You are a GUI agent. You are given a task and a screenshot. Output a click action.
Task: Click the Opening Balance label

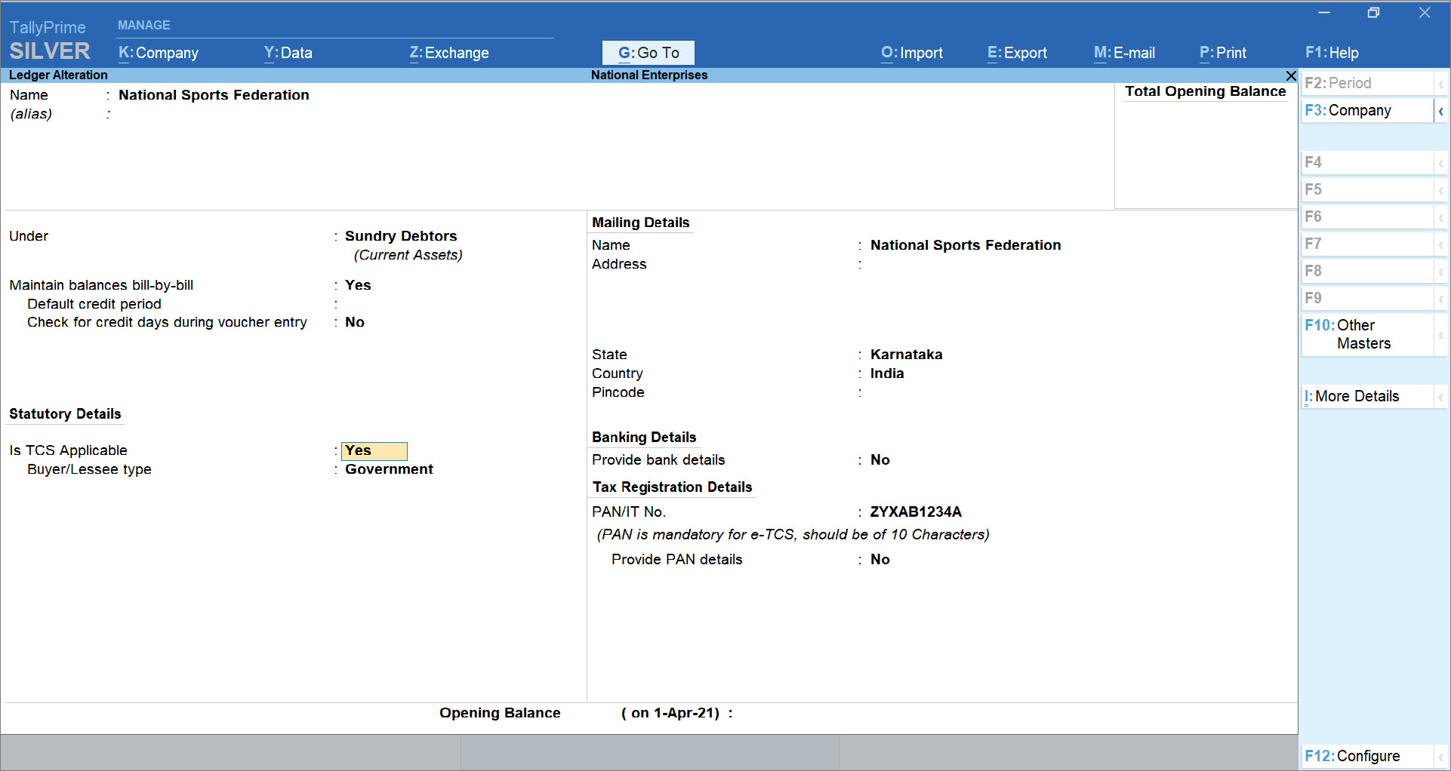(x=500, y=713)
